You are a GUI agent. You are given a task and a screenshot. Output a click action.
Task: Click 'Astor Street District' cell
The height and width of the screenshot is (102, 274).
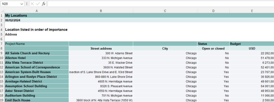click(37, 91)
